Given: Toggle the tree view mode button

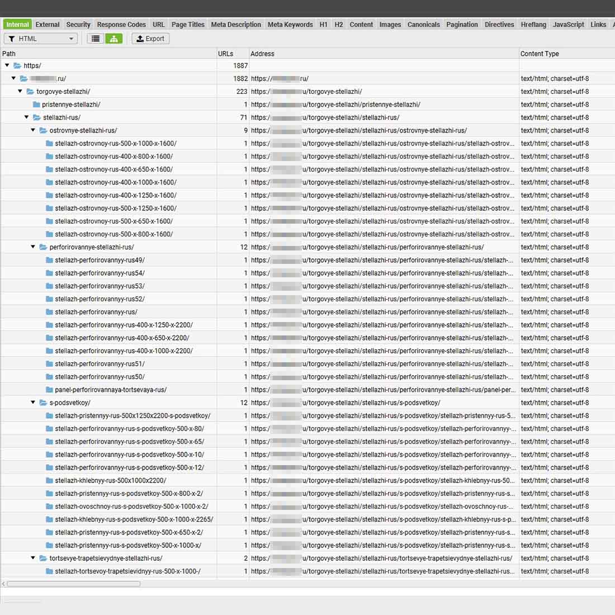Looking at the screenshot, I should click(113, 39).
